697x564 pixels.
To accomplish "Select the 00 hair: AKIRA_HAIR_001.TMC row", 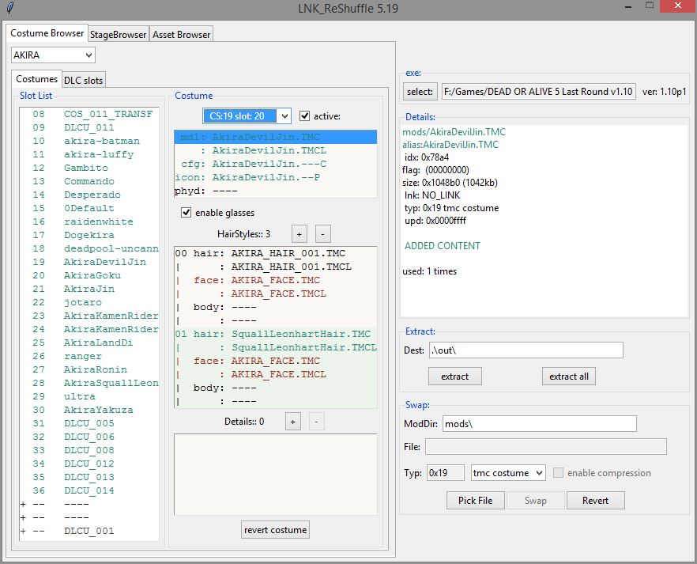I will [x=276, y=253].
